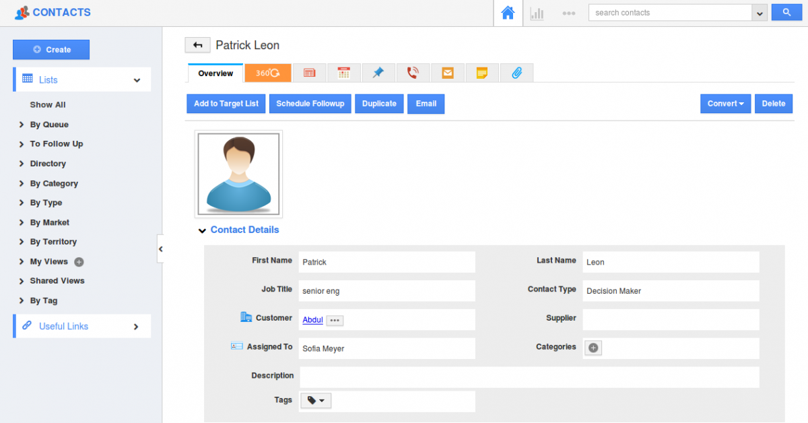Open the Convert dropdown menu

[x=725, y=103]
